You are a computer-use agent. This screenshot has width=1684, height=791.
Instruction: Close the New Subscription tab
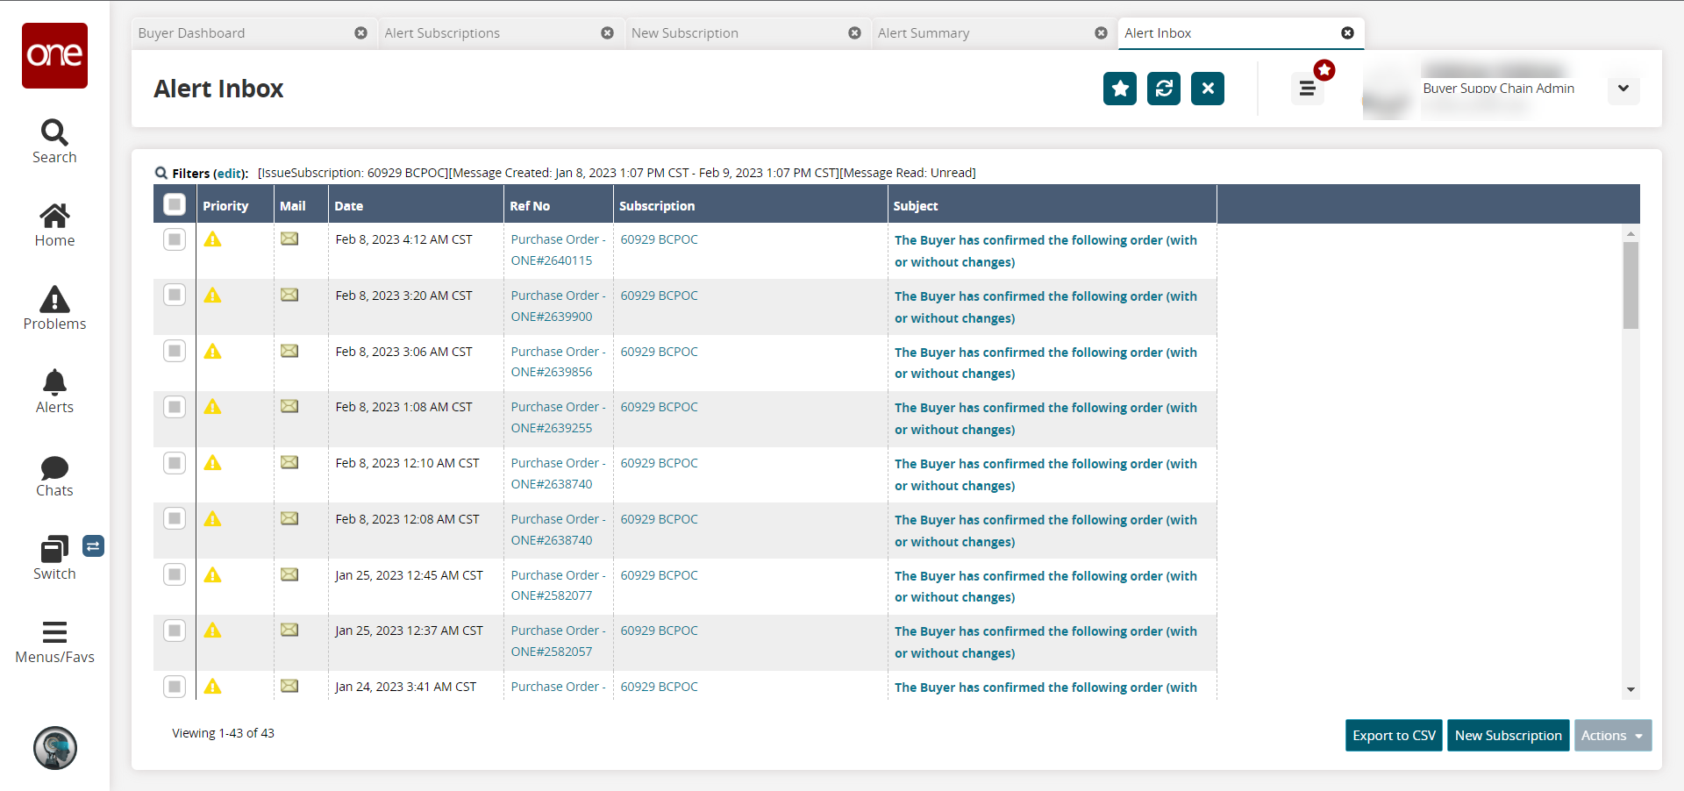854,33
